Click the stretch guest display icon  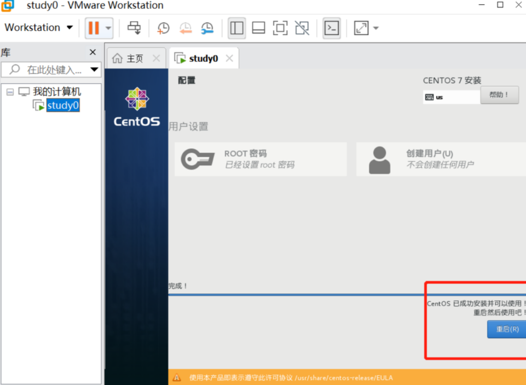[361, 28]
